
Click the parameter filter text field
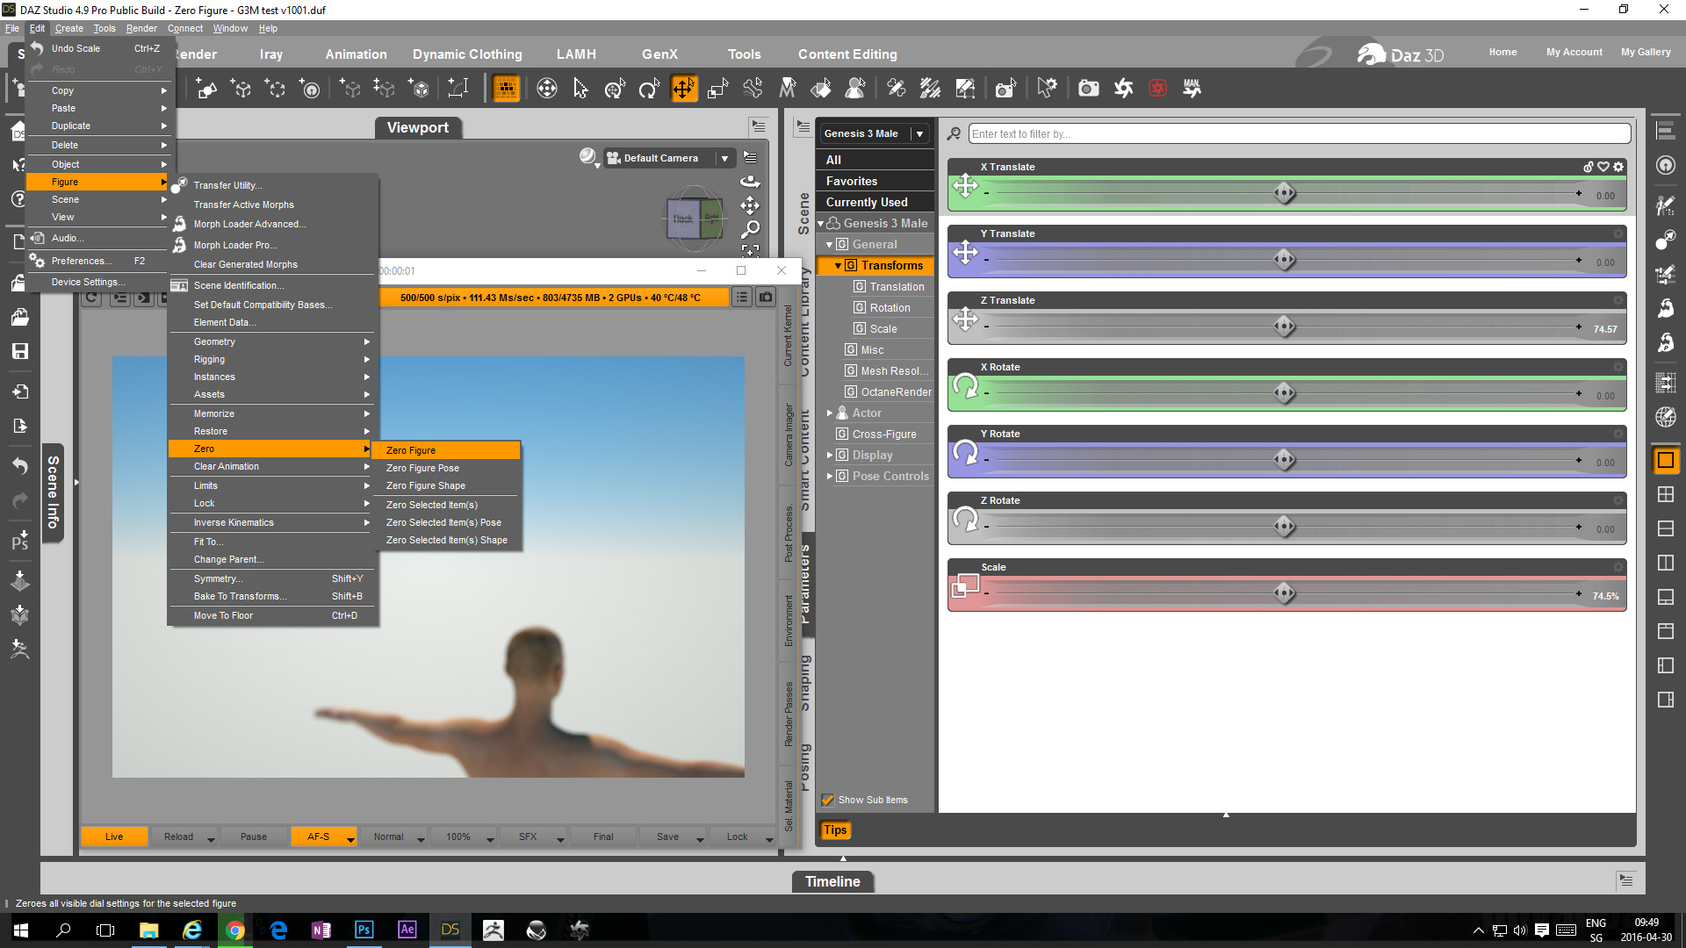[x=1299, y=134]
